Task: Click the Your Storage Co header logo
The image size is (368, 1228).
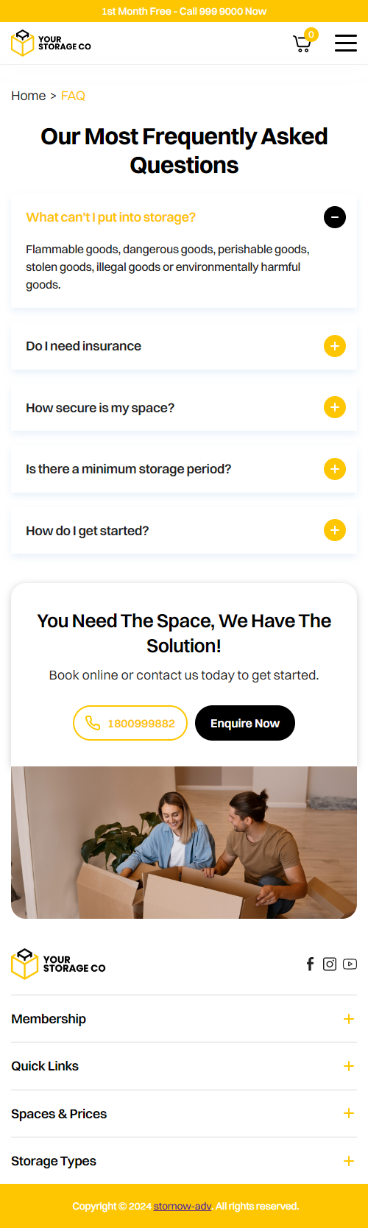Action: [52, 43]
